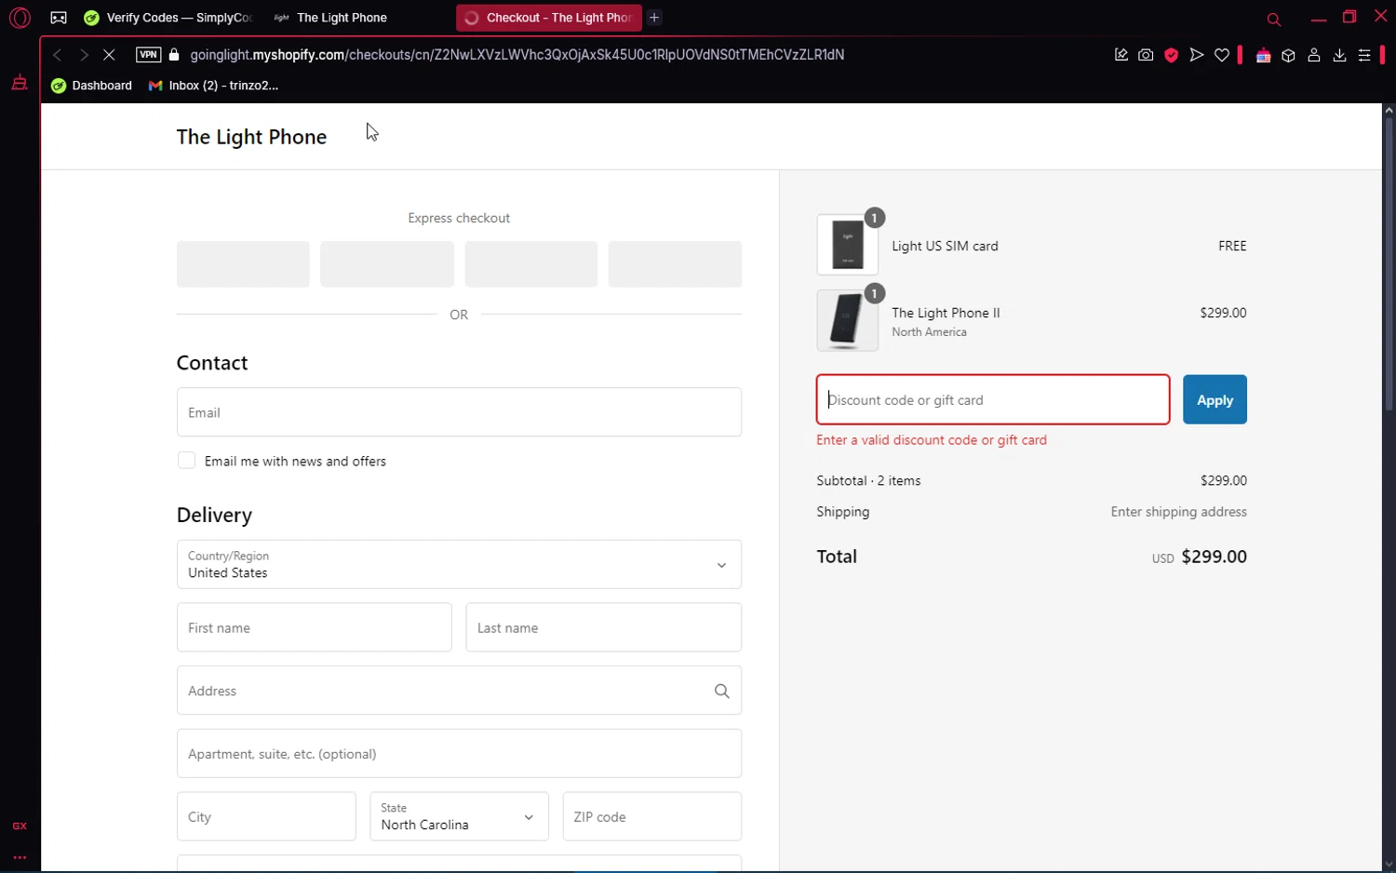Check Email me with news and offers
This screenshot has width=1396, height=873.
(x=186, y=461)
